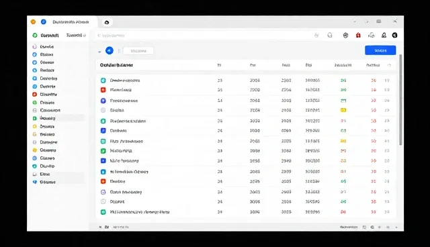Open notifications via the bell icon
Image resolution: width=430 pixels, height=247 pixels.
click(x=384, y=35)
